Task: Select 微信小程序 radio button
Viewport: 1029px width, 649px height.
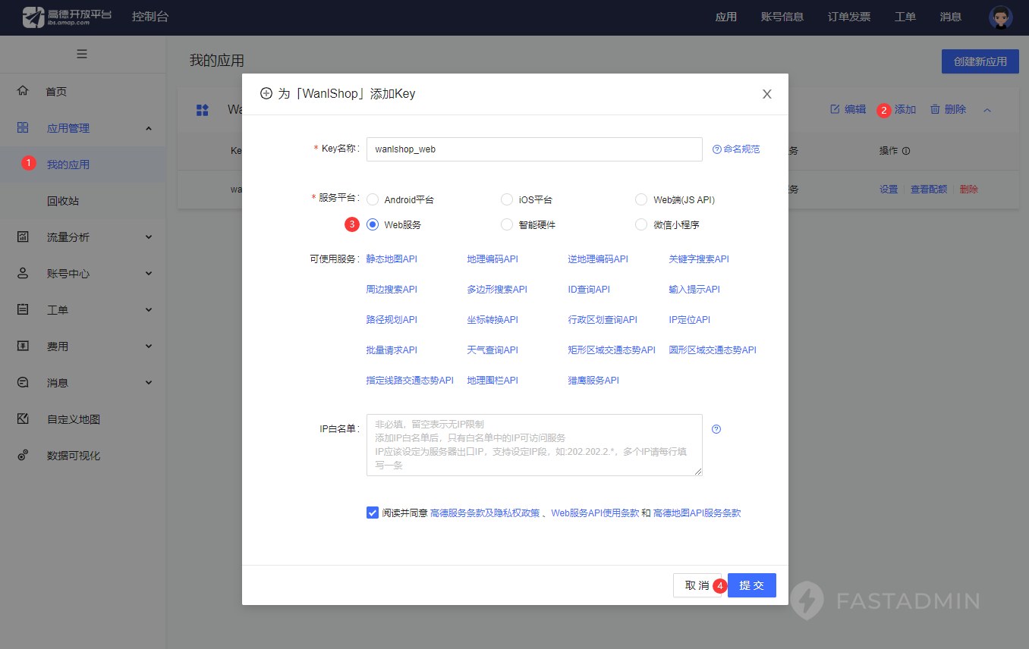Action: (641, 224)
